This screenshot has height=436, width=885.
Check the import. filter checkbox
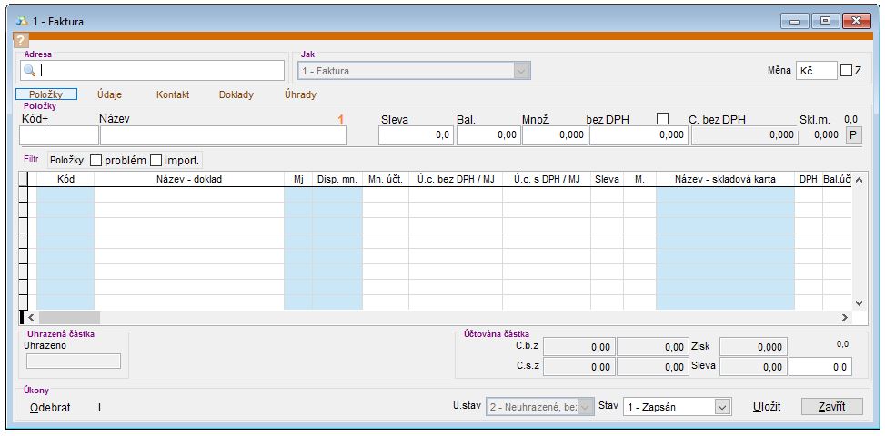pyautogui.click(x=156, y=160)
